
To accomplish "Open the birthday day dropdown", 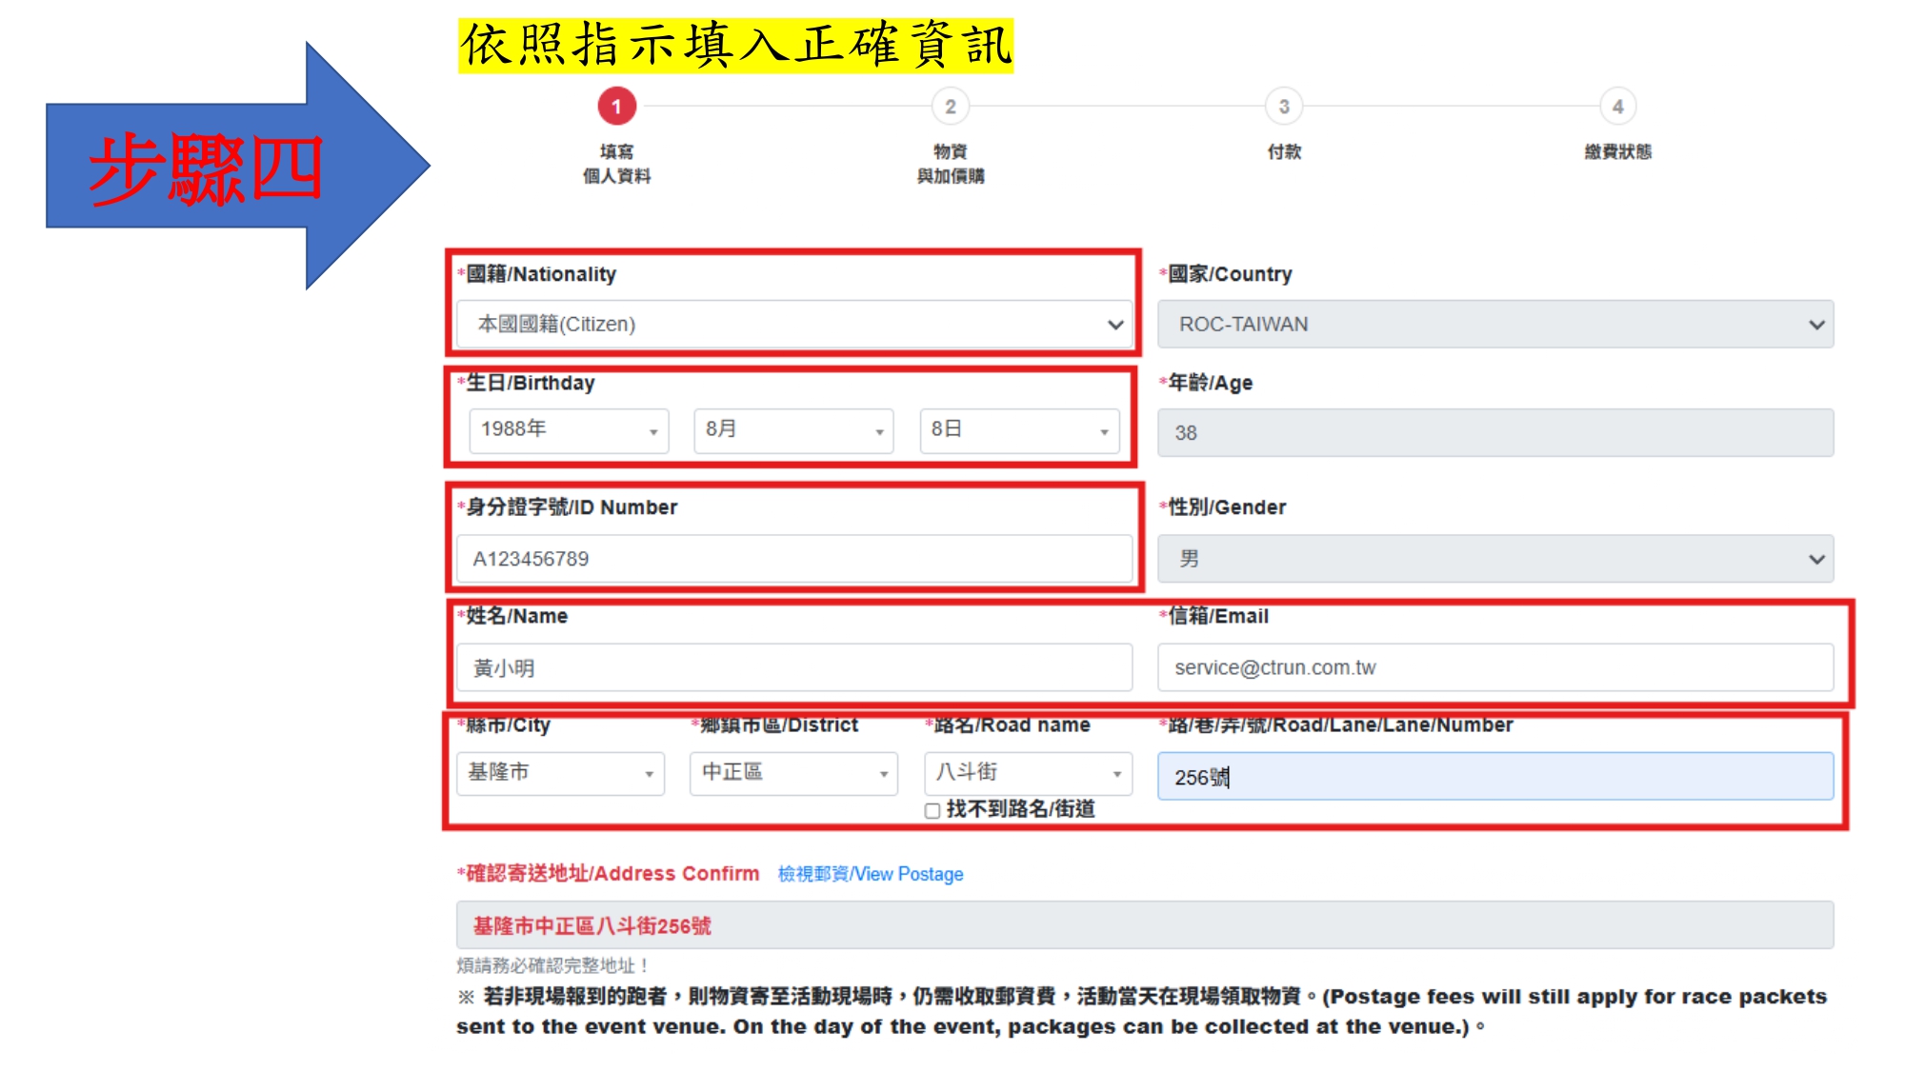I will pos(1018,430).
